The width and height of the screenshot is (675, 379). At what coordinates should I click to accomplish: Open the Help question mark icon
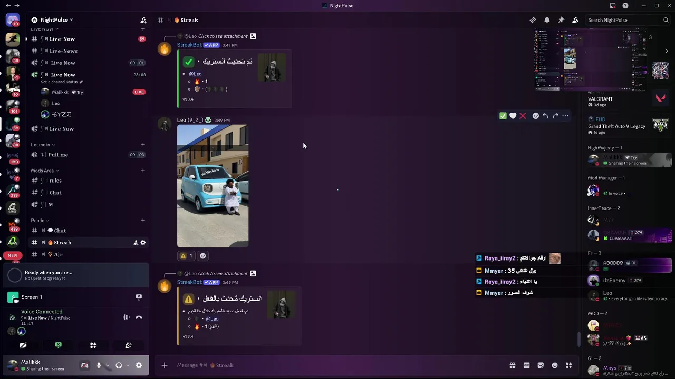pyautogui.click(x=625, y=6)
